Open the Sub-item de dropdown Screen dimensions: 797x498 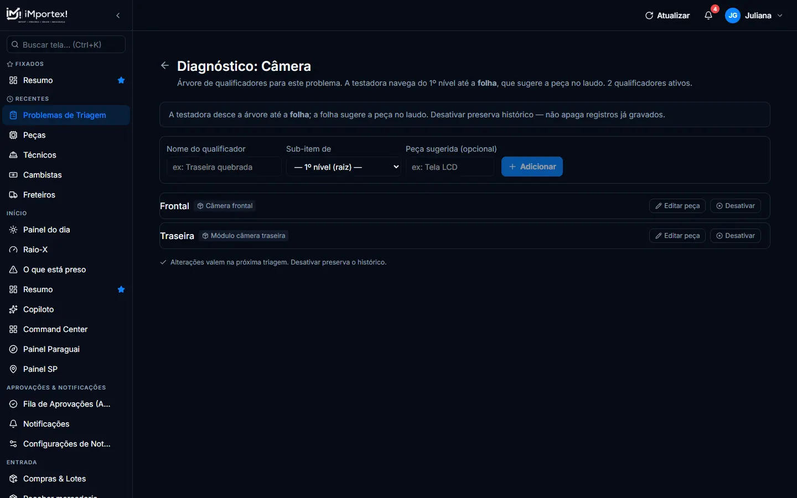[x=344, y=167]
